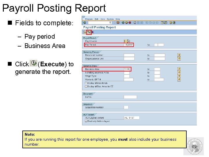Screen dimensions: 209x157
Task: Click the Execute clock icon below title
Action: [x=85, y=32]
